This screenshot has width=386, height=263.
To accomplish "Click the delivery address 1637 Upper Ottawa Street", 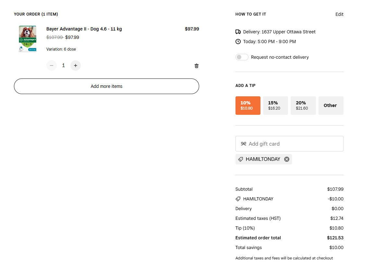I will click(x=288, y=32).
